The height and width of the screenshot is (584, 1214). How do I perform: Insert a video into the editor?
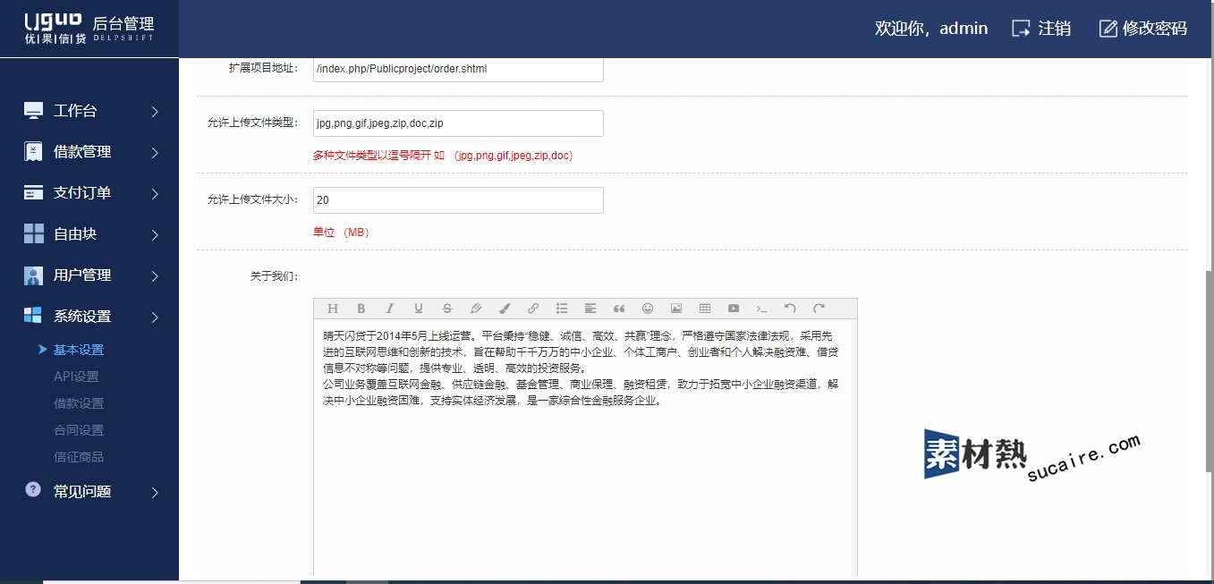(734, 309)
